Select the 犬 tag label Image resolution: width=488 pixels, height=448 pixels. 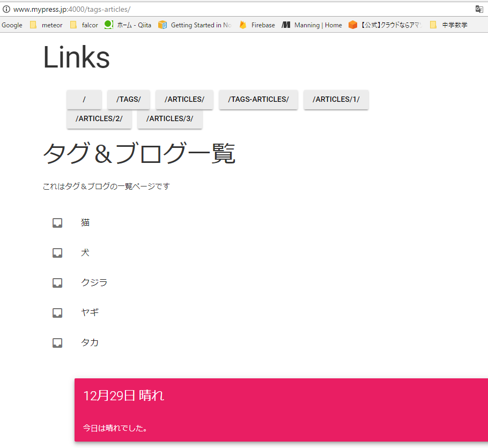tap(85, 252)
